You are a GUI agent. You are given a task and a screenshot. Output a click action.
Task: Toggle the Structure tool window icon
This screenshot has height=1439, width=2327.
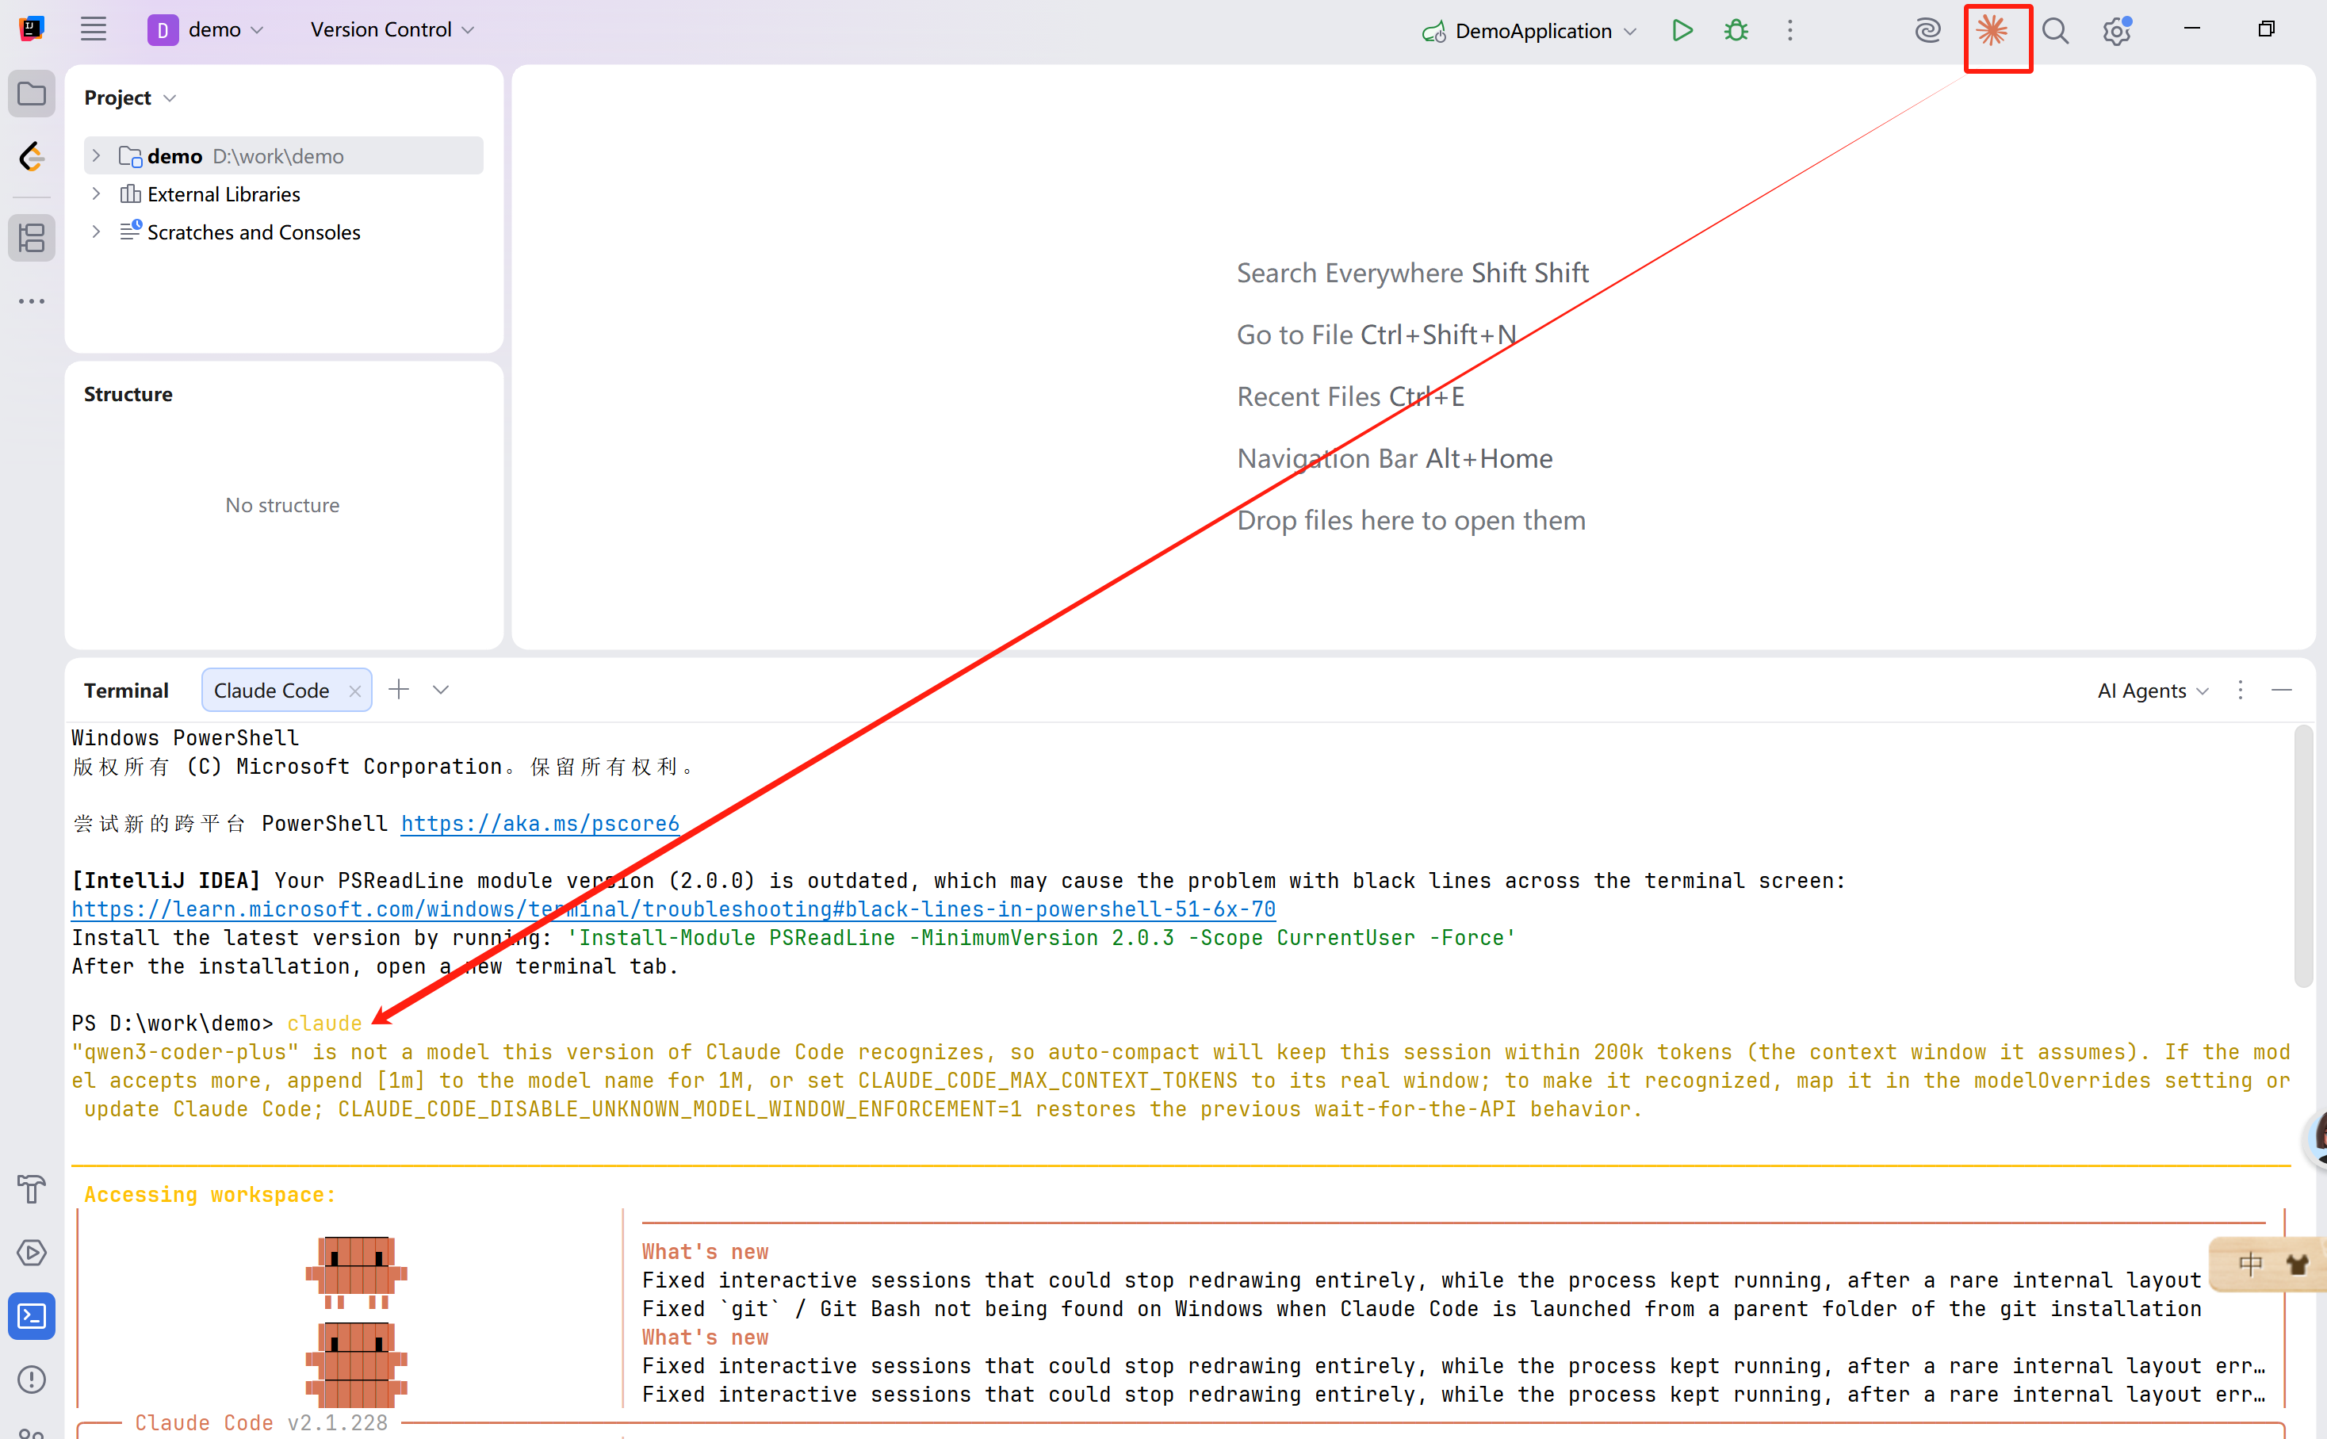pos(32,237)
